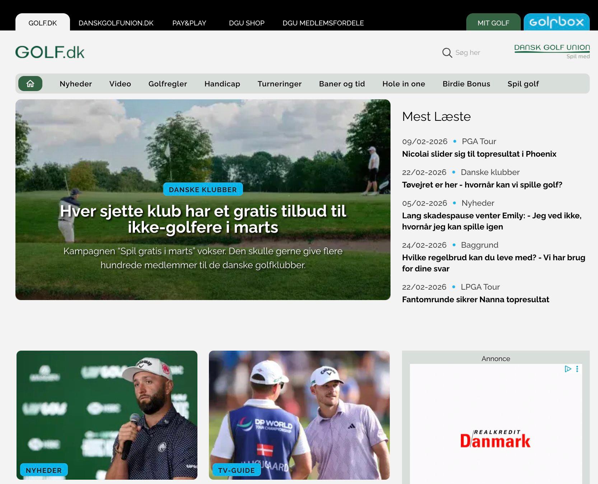Viewport: 598px width, 484px height.
Task: Open "Nicolai slider sig til topresultat i Phoenix"
Action: click(x=479, y=154)
